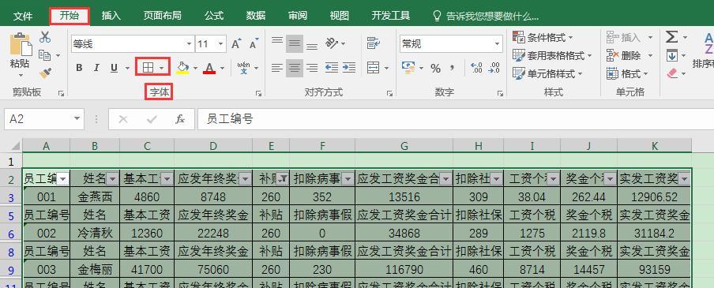Expand the fill color dropdown arrow
The height and width of the screenshot is (288, 714).
[195, 68]
